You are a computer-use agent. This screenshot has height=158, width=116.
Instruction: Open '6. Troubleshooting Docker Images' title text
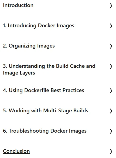[x=45, y=131]
